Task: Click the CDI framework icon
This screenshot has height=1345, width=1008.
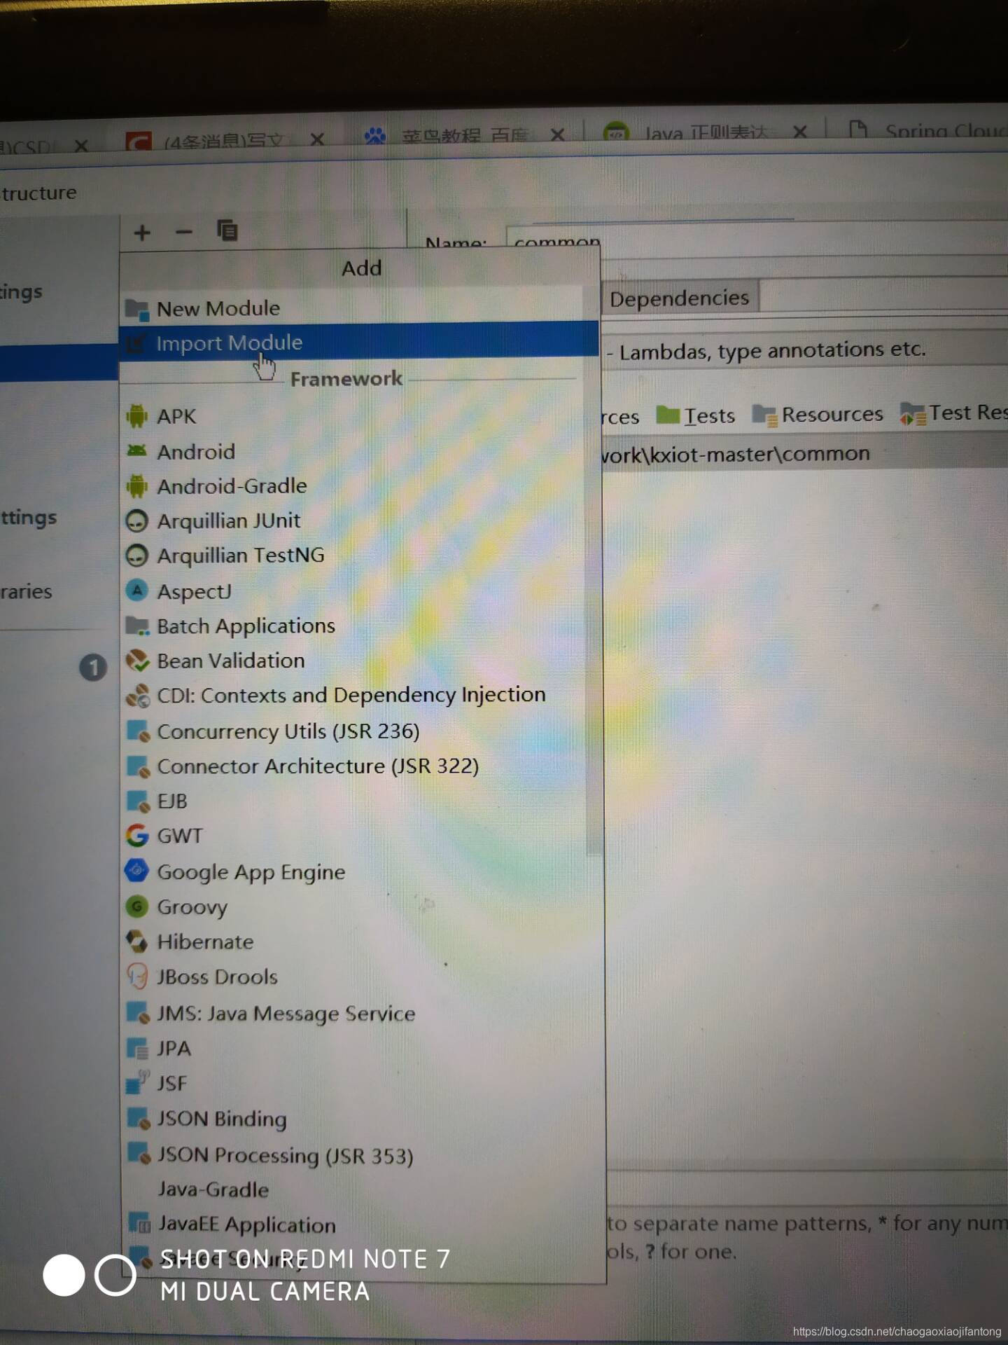Action: pyautogui.click(x=138, y=696)
